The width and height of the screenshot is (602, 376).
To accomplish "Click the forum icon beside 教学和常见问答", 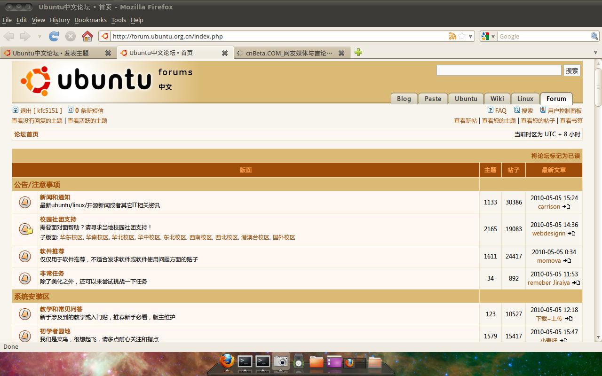I will (25, 314).
